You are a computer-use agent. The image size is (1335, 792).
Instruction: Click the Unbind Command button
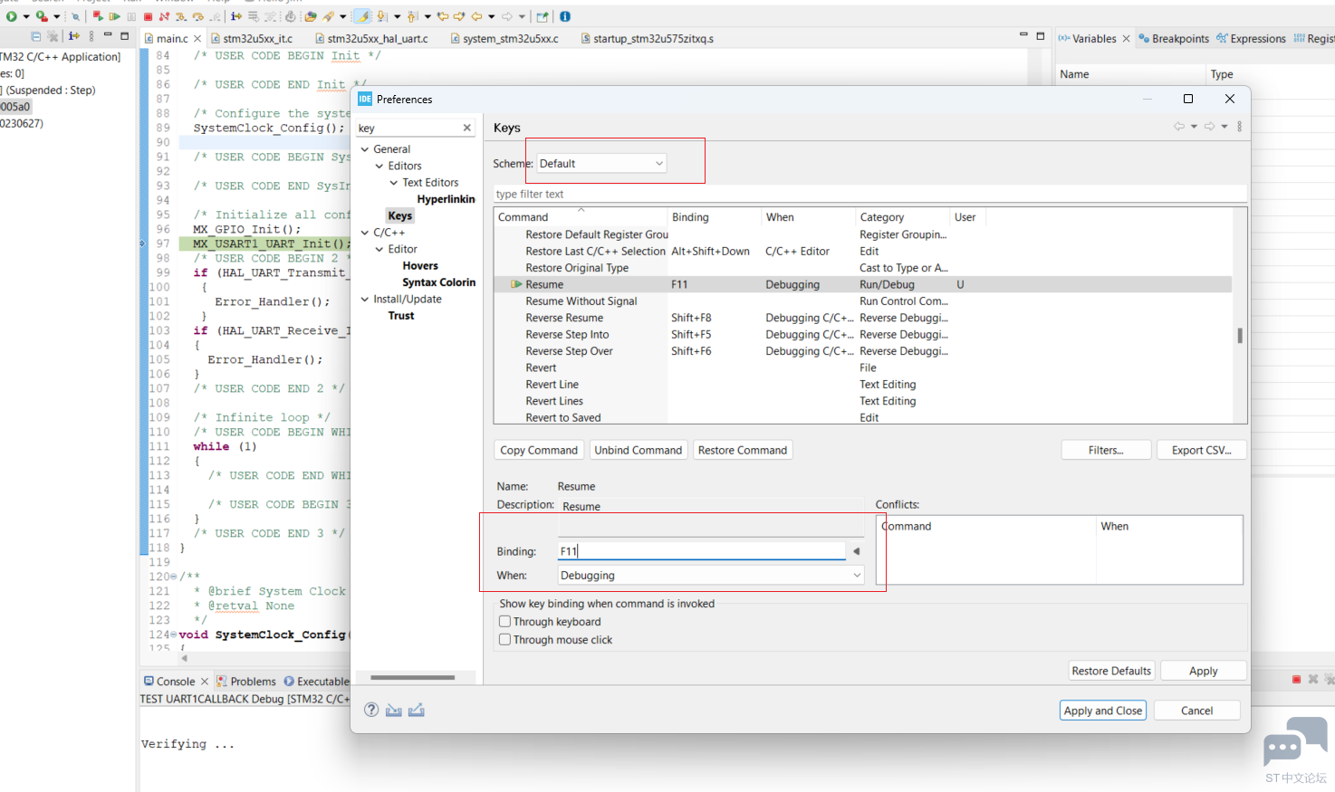[639, 450]
